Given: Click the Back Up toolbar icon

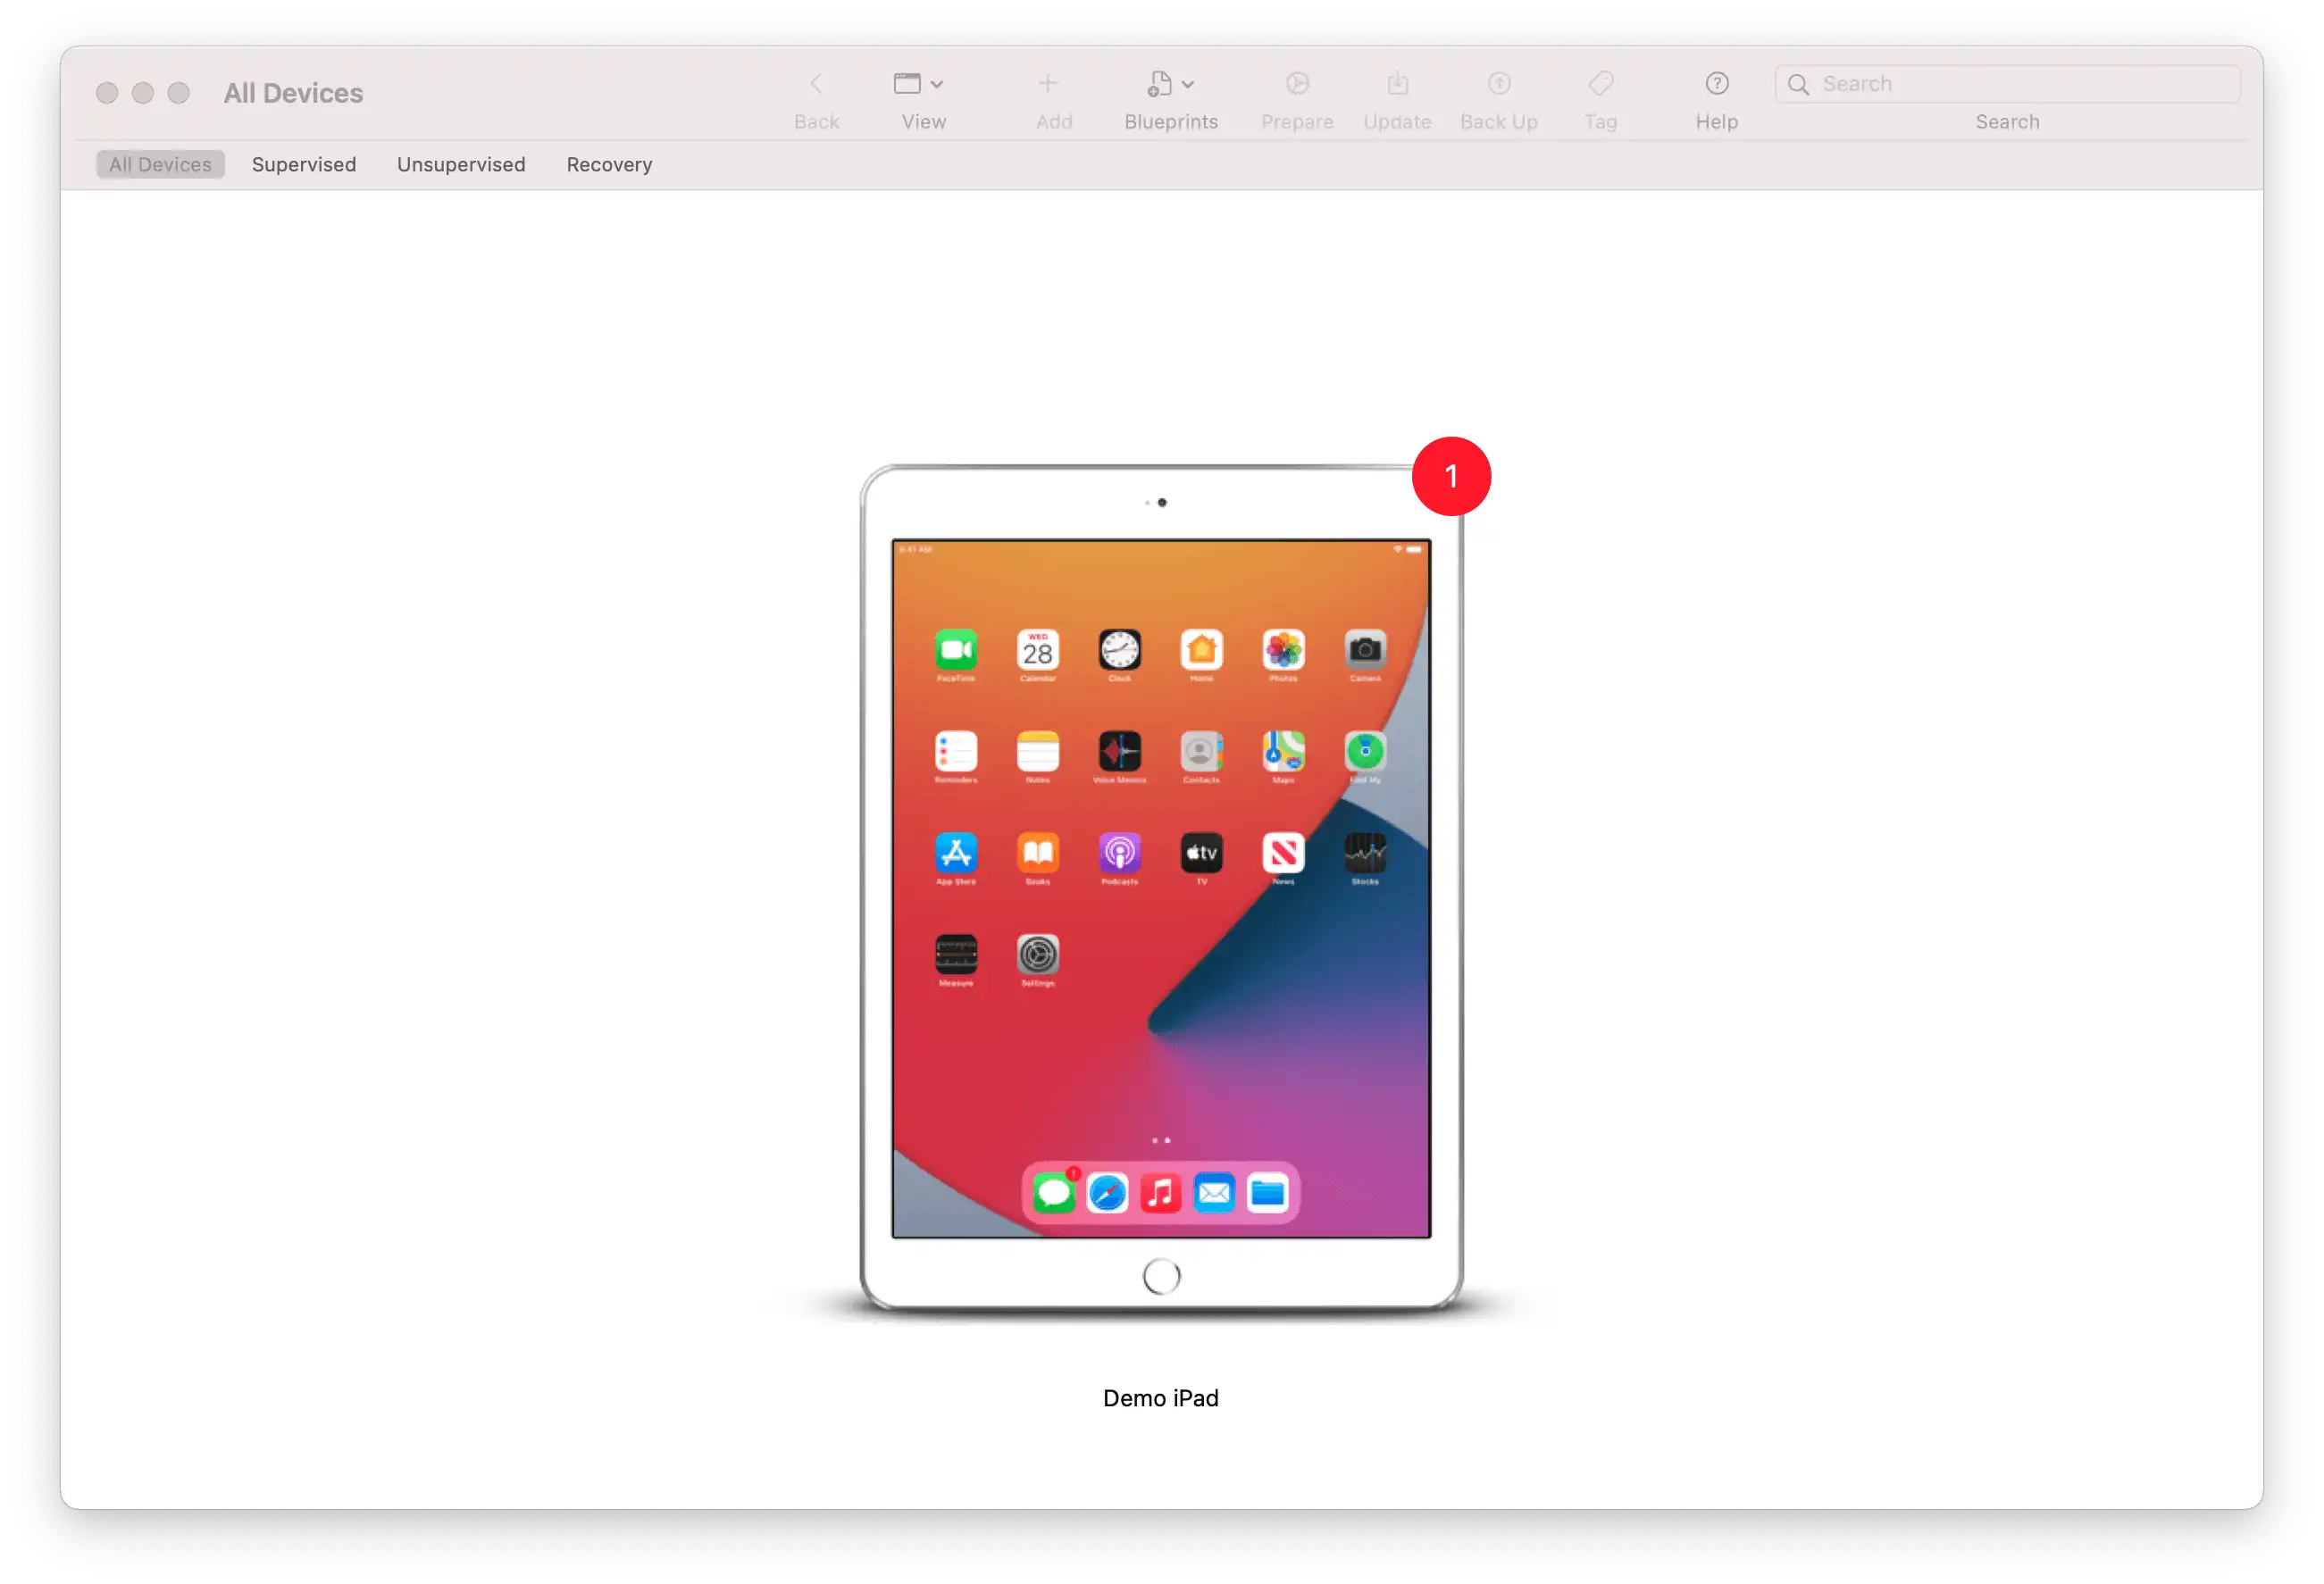Looking at the screenshot, I should [x=1498, y=83].
